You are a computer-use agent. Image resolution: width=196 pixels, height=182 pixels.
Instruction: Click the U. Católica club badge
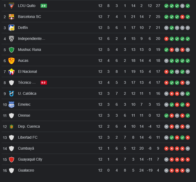11,93
